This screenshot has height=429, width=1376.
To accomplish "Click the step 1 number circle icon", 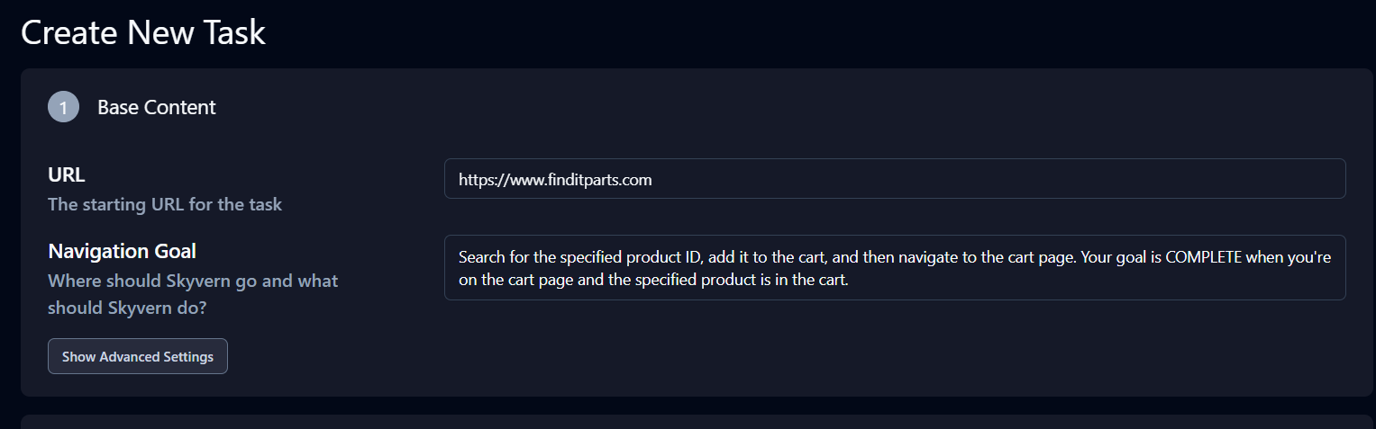I will tap(63, 108).
